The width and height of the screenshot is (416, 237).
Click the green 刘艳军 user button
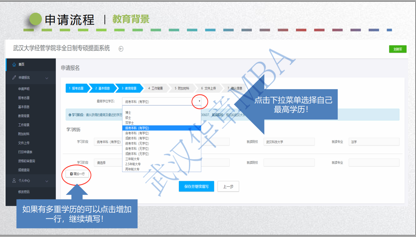pos(398,49)
